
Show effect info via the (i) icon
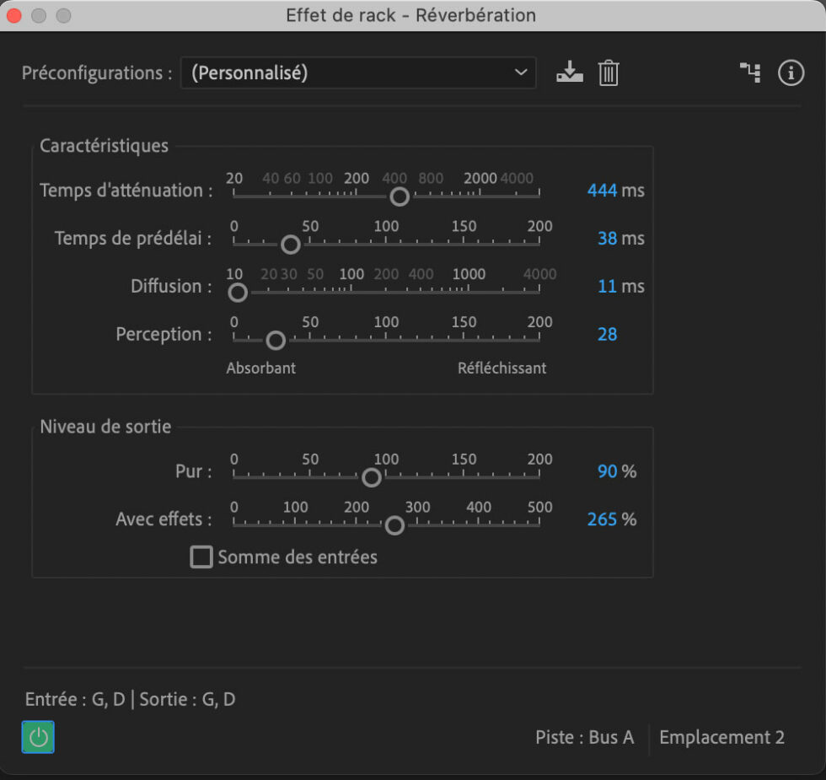(791, 73)
